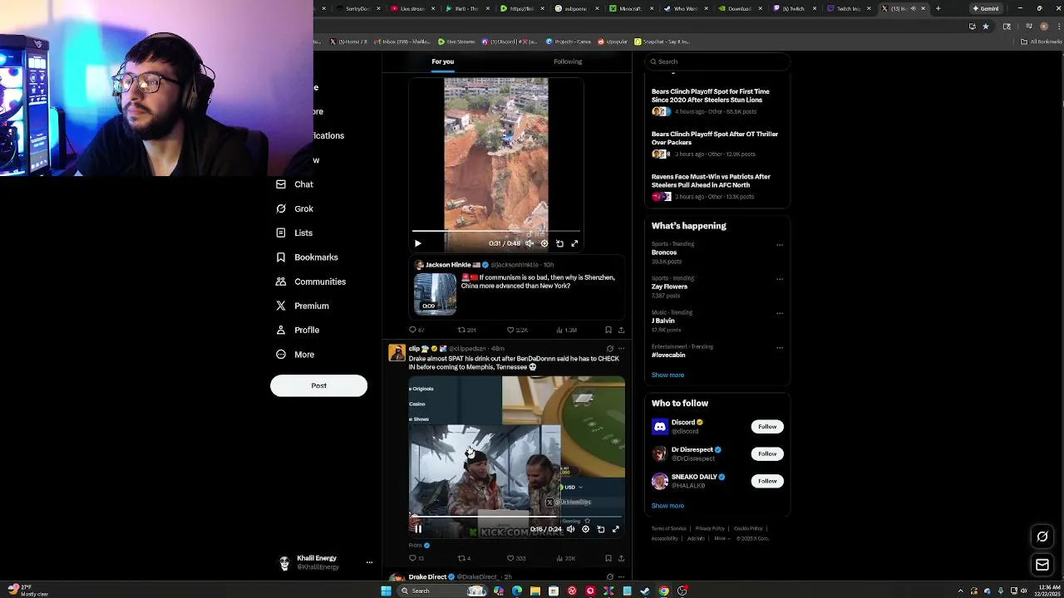Open Bookmarks in the sidebar
This screenshot has height=598, width=1064.
coord(307,257)
